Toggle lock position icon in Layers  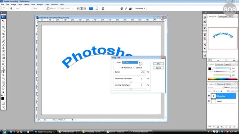tap(219, 91)
